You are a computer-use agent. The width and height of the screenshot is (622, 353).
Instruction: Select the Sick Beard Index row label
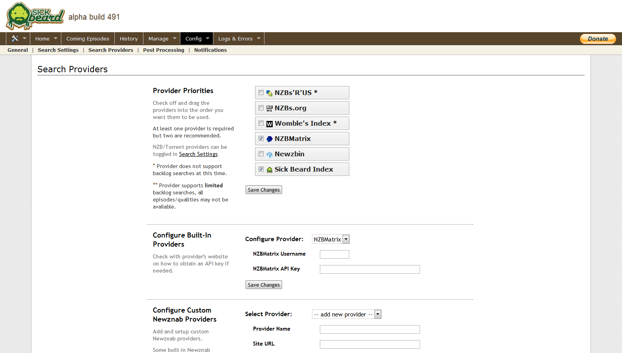(x=304, y=169)
